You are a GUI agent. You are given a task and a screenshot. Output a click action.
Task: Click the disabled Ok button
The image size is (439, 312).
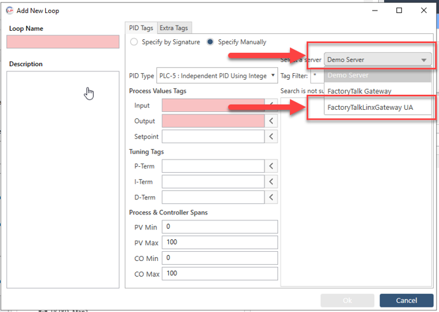pyautogui.click(x=347, y=300)
